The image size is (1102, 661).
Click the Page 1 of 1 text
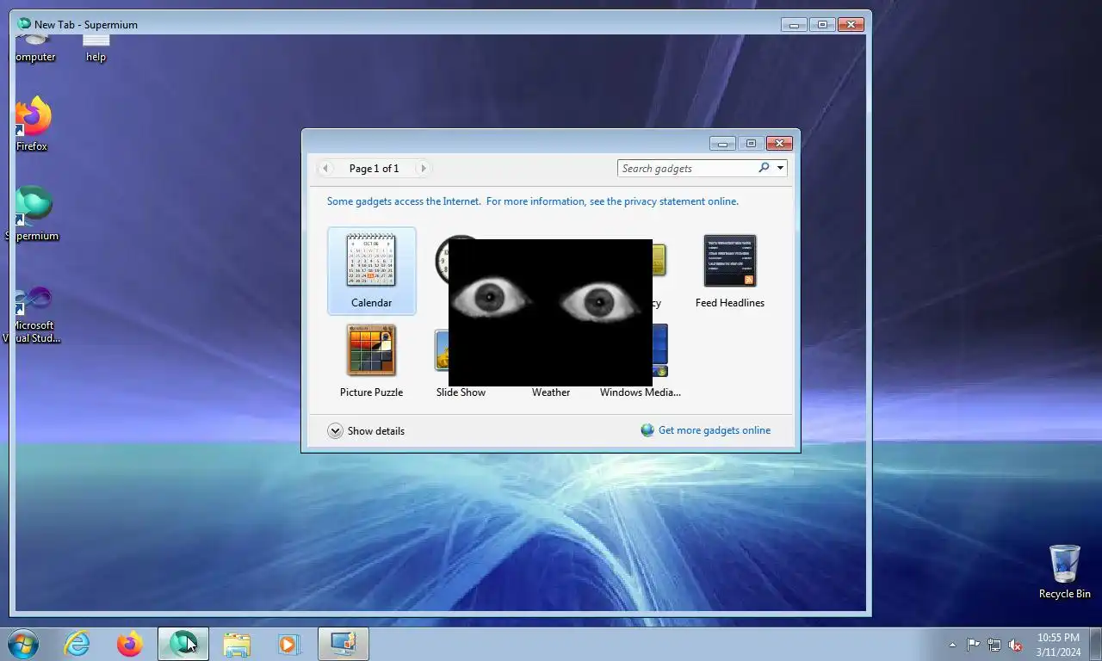pos(374,169)
